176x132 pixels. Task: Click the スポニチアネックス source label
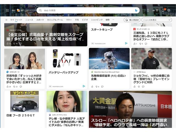(59, 115)
